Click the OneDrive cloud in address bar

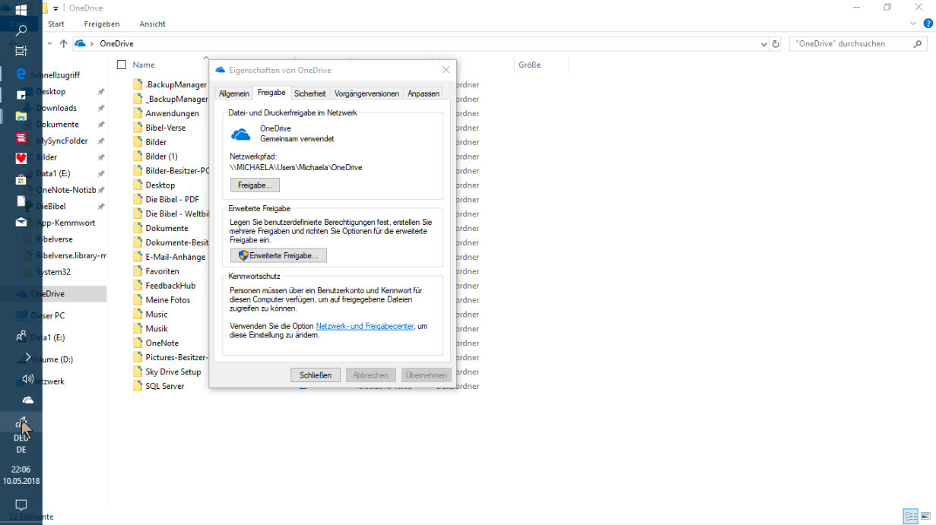click(x=80, y=44)
